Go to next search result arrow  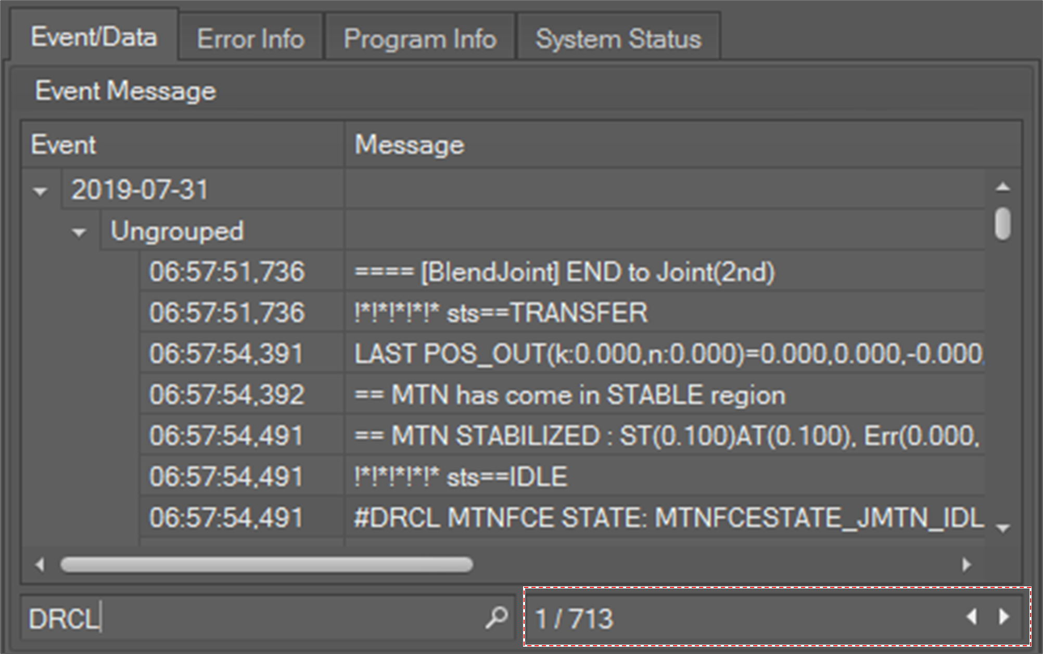[x=1004, y=617]
